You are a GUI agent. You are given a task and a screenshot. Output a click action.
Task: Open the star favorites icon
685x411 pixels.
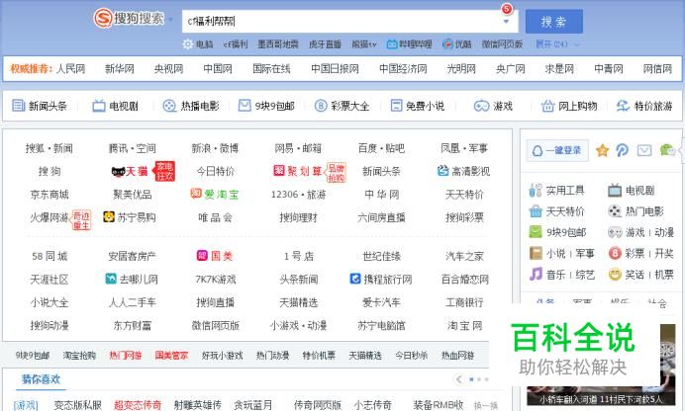point(603,150)
